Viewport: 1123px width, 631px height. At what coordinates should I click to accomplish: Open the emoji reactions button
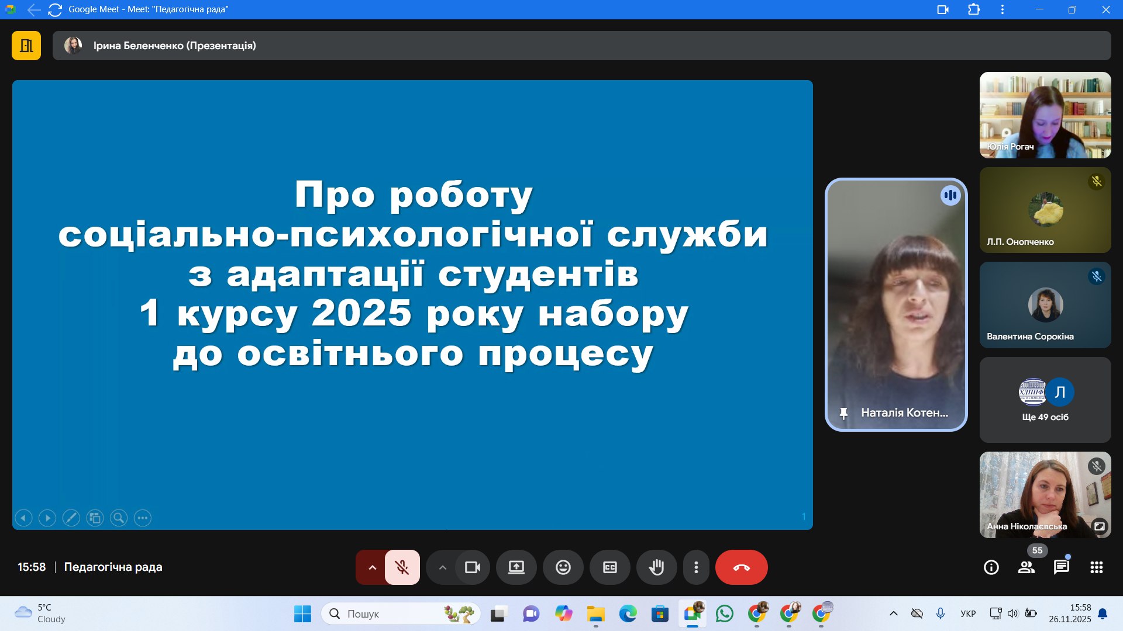(x=563, y=567)
